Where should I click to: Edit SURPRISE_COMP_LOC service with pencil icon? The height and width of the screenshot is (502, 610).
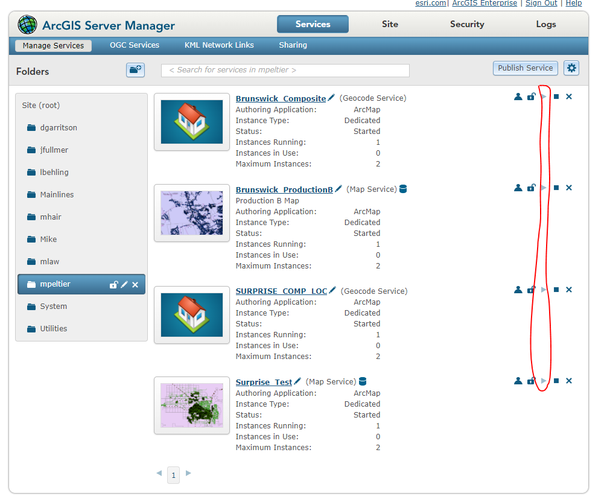[x=332, y=290]
